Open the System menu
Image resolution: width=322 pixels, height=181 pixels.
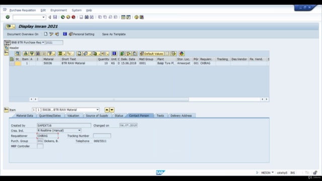(x=76, y=10)
